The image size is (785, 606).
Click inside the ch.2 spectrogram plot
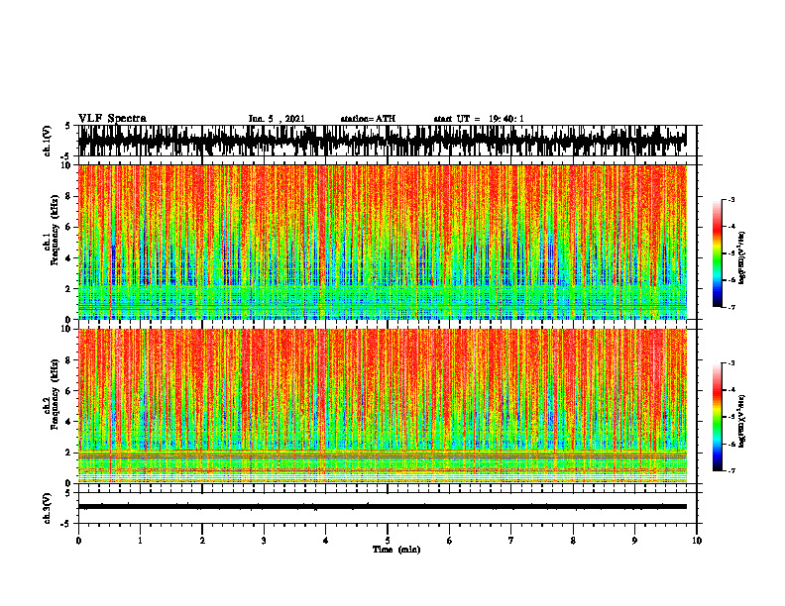tap(382, 406)
